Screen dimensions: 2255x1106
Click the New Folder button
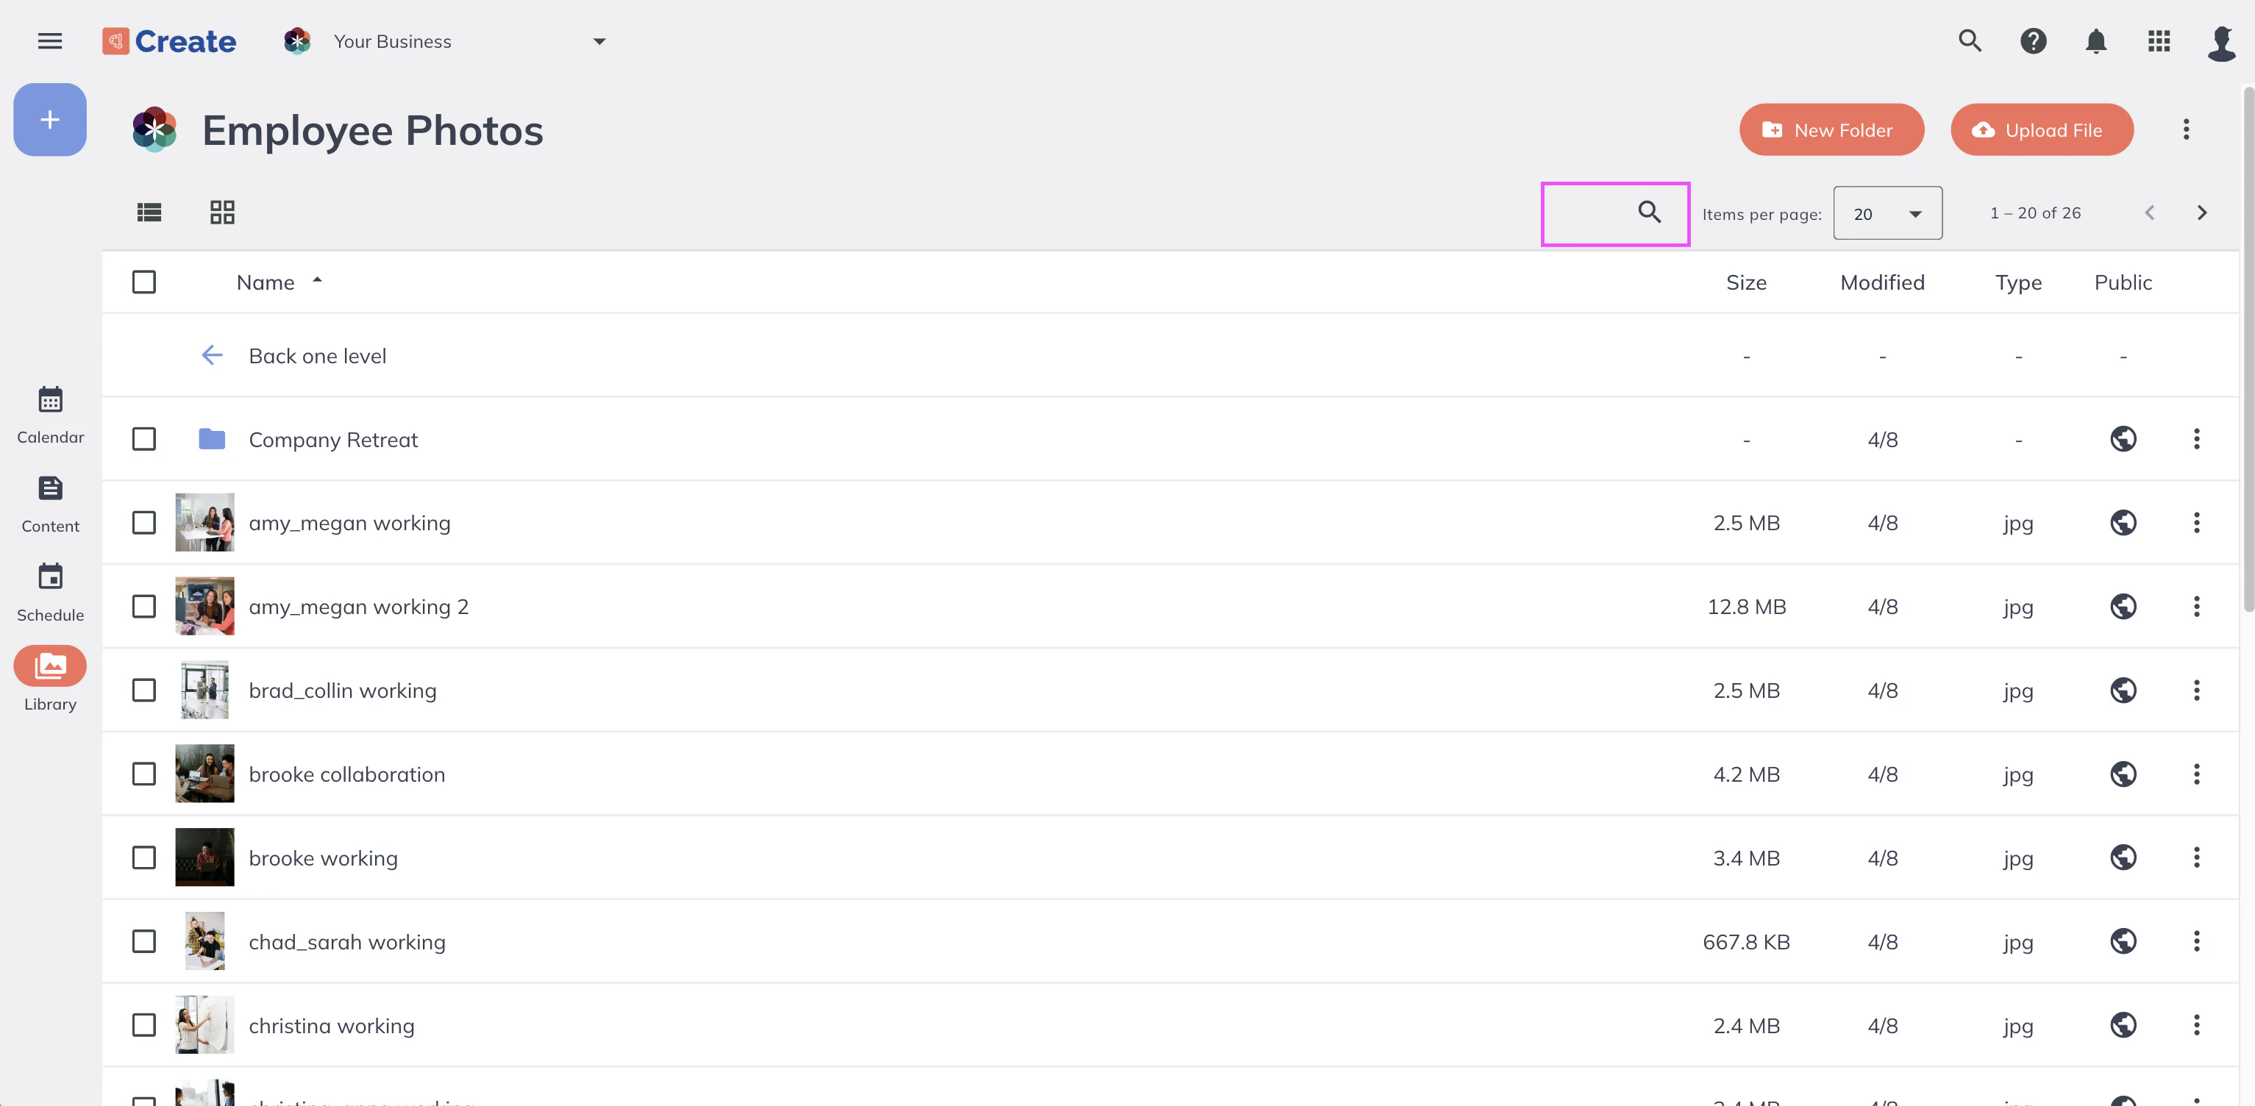point(1831,130)
